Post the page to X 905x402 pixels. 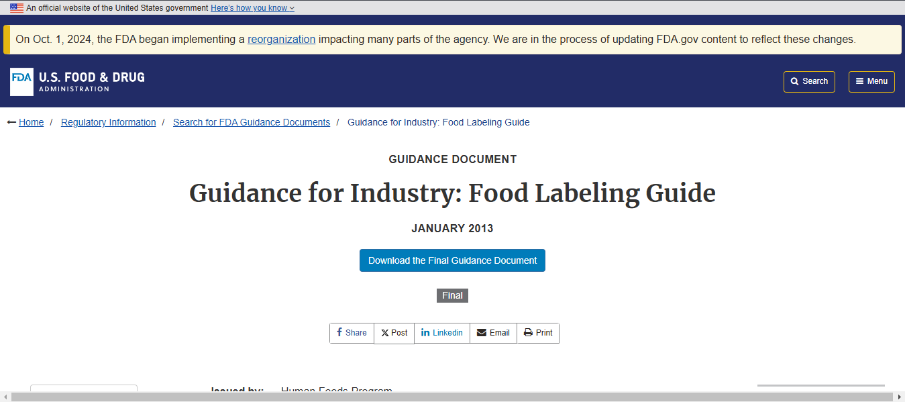pyautogui.click(x=394, y=333)
